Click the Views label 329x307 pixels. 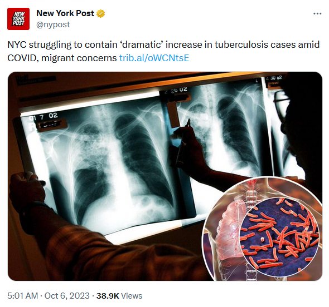132,296
